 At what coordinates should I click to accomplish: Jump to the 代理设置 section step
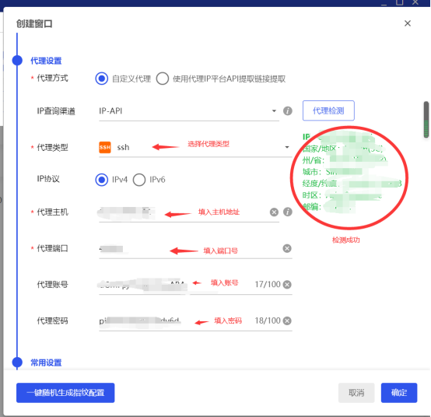[46, 61]
